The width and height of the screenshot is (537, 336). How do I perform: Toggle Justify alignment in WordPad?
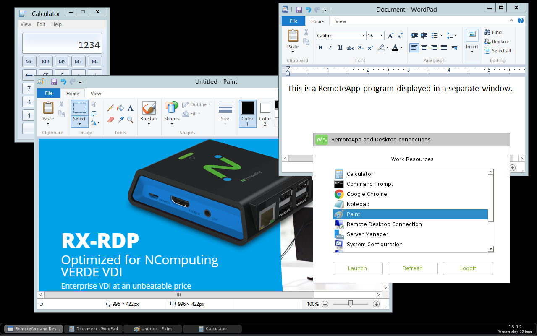coord(444,48)
